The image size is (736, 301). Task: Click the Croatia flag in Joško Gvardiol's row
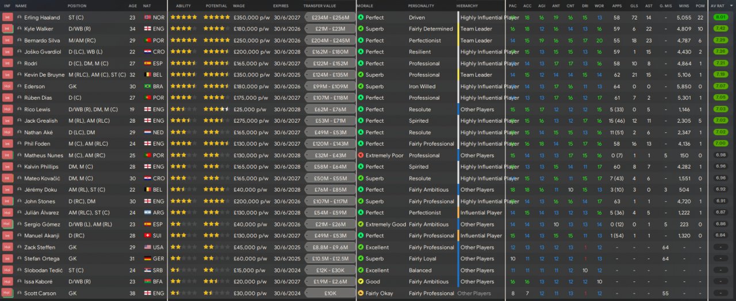pyautogui.click(x=147, y=52)
